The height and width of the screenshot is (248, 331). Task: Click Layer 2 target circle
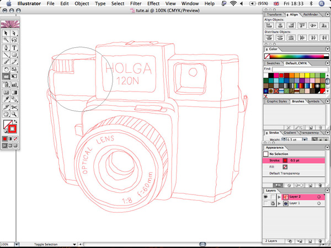point(319,197)
